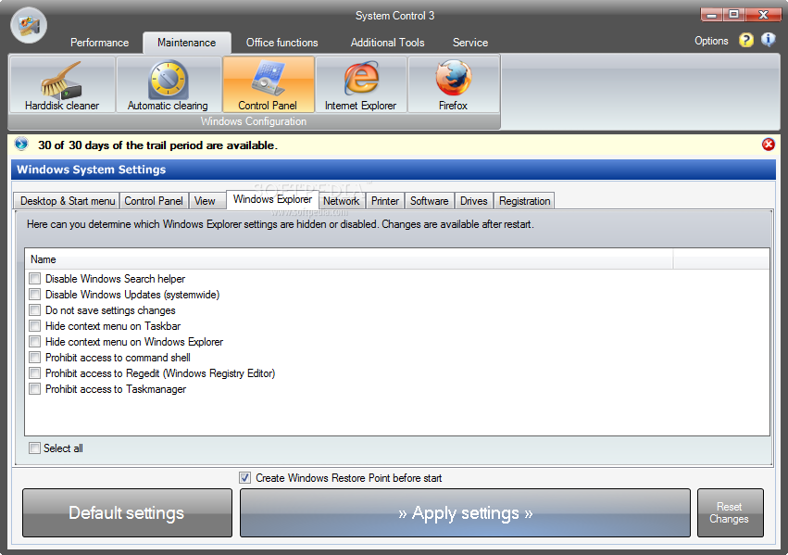
Task: Open the Printer tab
Action: [x=385, y=201]
